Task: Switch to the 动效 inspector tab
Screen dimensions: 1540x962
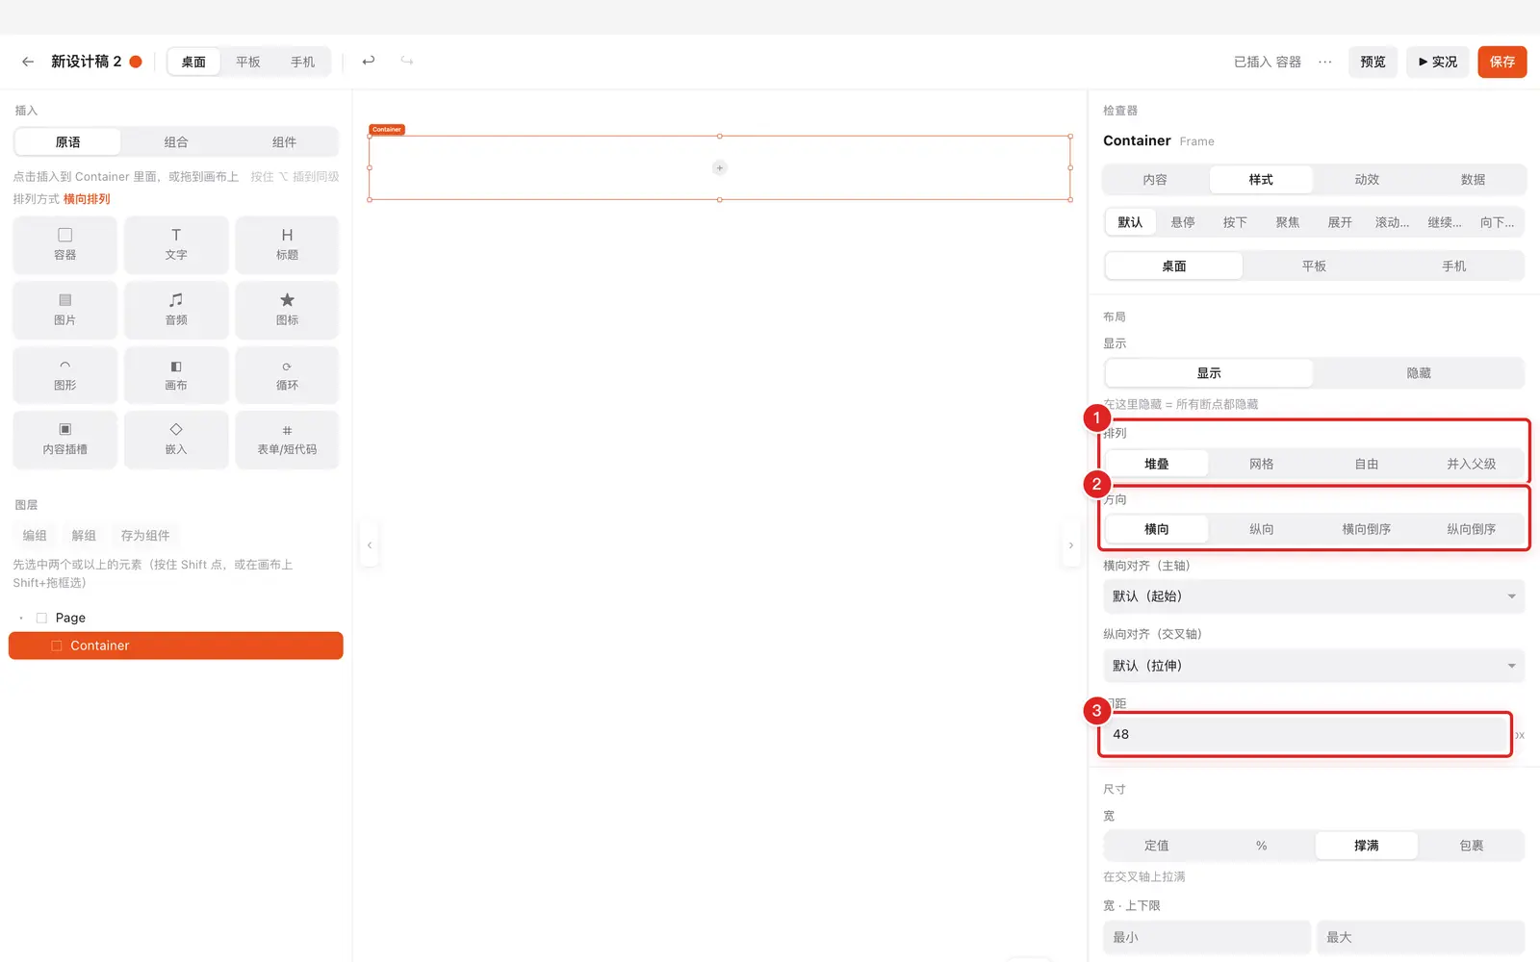Action: (x=1367, y=180)
